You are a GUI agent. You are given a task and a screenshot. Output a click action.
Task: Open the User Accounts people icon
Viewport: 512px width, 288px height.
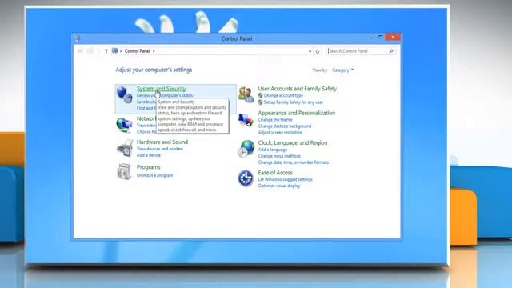point(246,94)
